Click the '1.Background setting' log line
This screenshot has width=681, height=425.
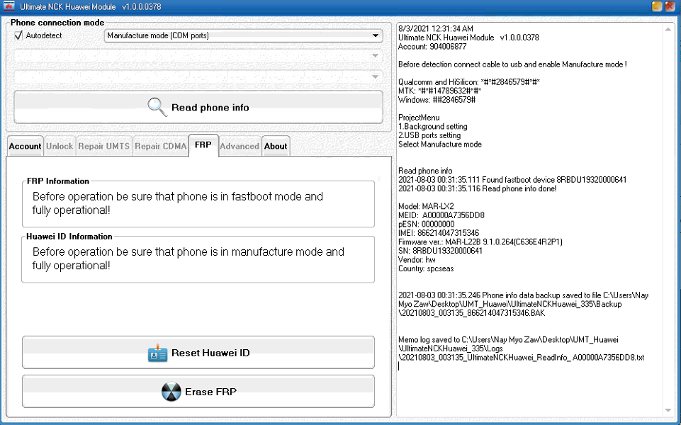tap(433, 127)
